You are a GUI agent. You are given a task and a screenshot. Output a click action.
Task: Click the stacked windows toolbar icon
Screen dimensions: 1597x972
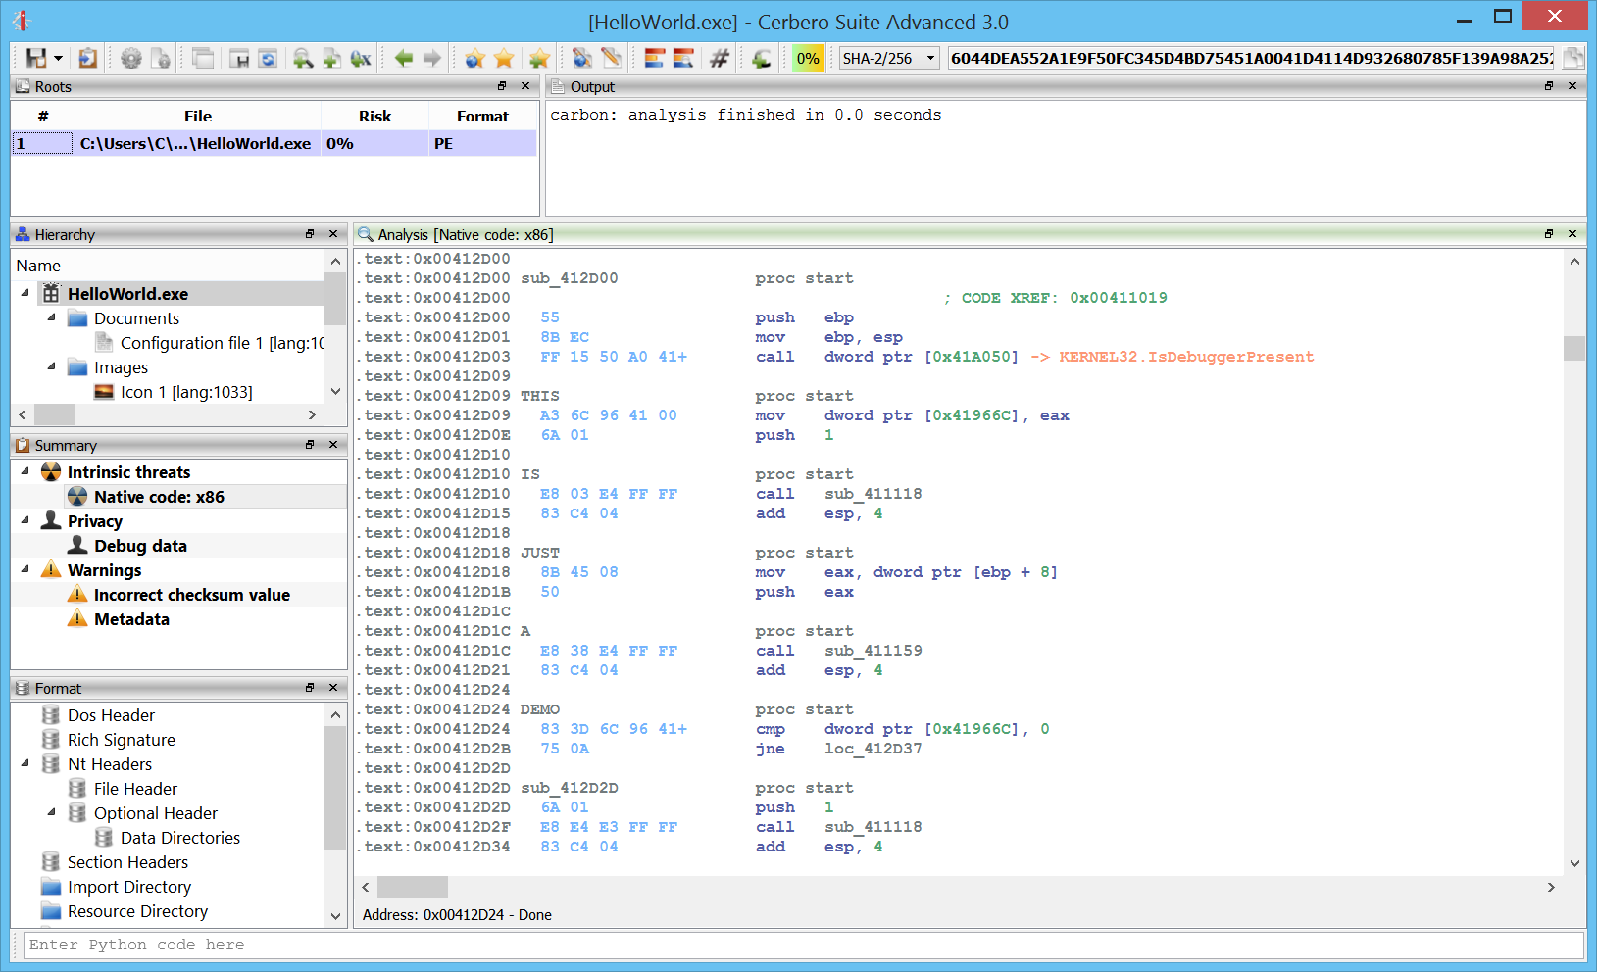203,58
